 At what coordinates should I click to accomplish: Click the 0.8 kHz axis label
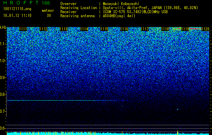[3, 94]
